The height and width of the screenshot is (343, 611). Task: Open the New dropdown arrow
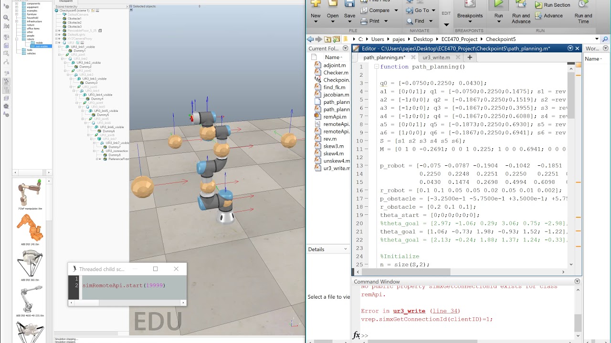[x=316, y=22]
